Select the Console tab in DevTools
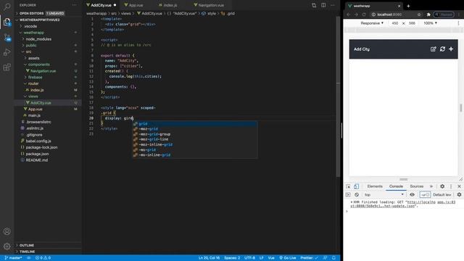Viewport: 464px width, 261px height. pyautogui.click(x=396, y=186)
